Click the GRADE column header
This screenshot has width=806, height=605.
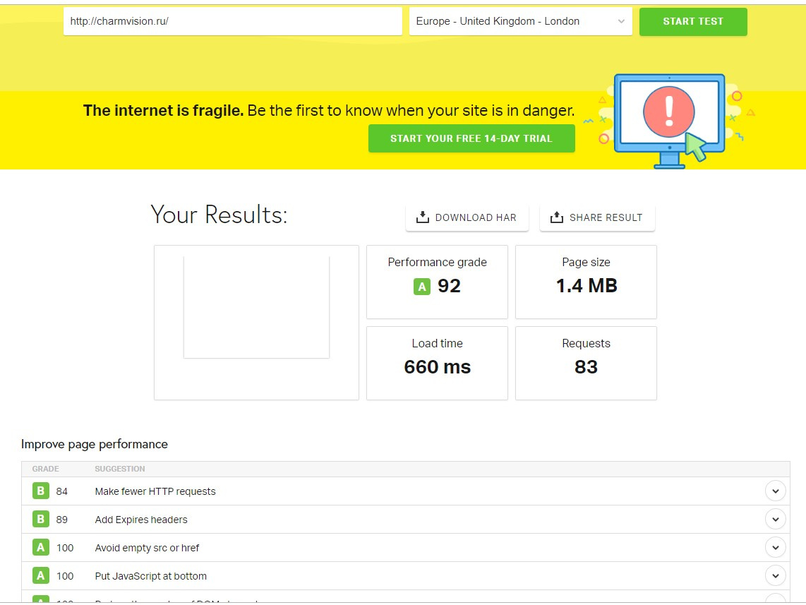point(45,469)
